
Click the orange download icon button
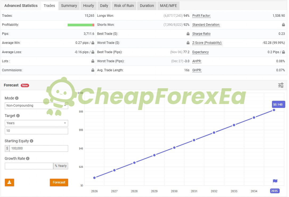click(x=9, y=182)
